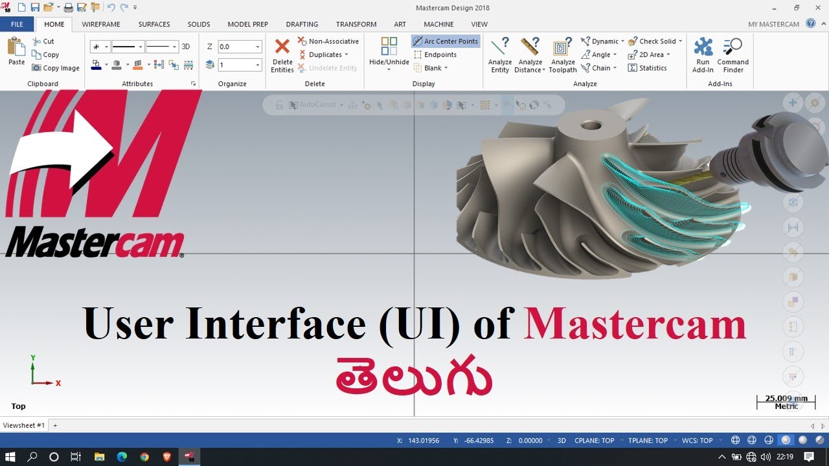Click the Undo arrow in quick access toolbar

click(x=110, y=8)
